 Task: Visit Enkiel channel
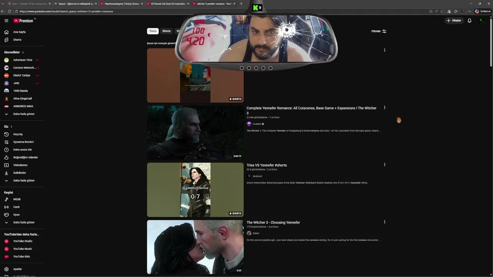256,233
